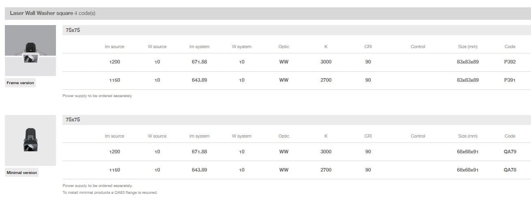This screenshot has height=208, width=531.
Task: Click the QA83 flange installation note
Action: (110, 193)
